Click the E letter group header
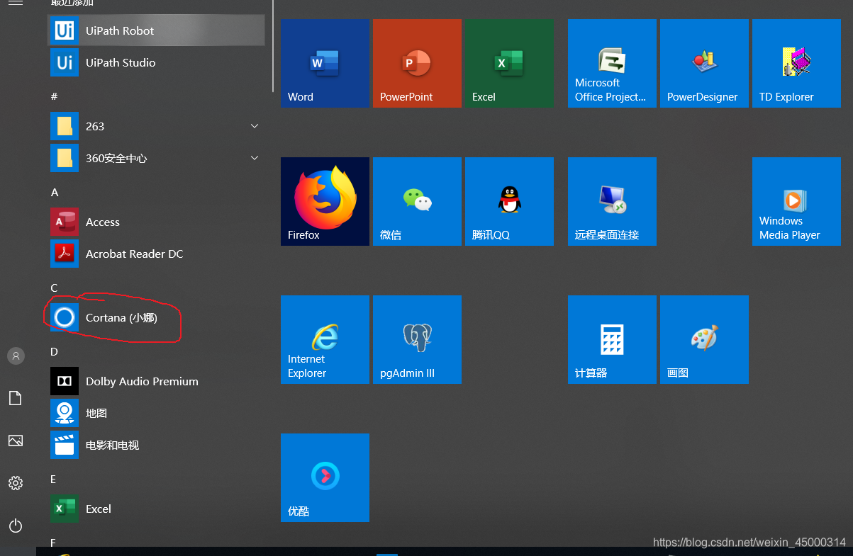The width and height of the screenshot is (853, 556). 53,479
